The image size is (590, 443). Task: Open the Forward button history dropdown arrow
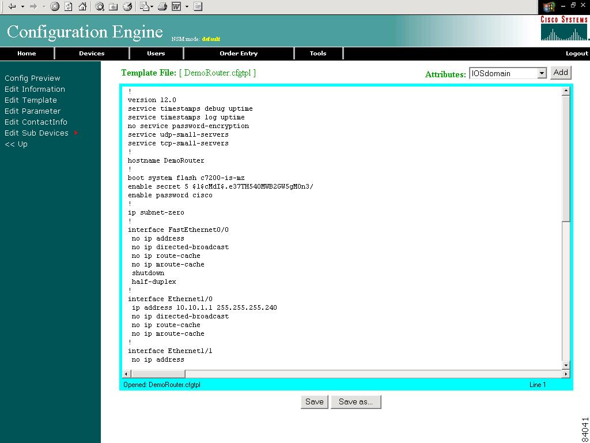44,7
